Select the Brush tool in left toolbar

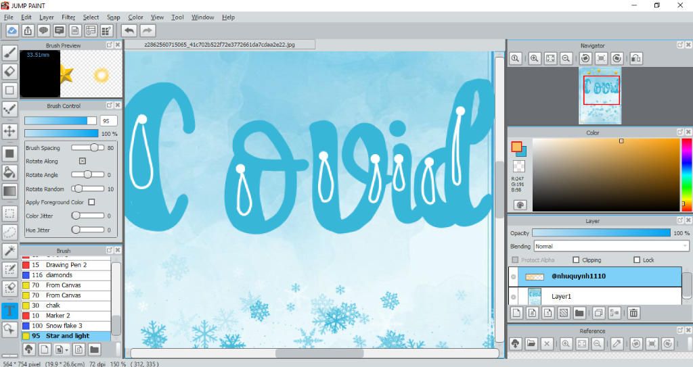[x=9, y=53]
